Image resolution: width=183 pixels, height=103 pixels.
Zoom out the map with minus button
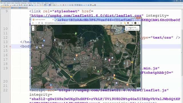click(33, 29)
